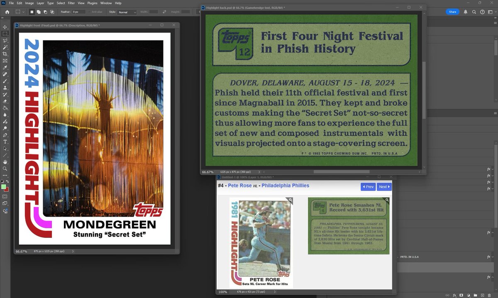This screenshot has width=498, height=298.
Task: Select the Line tool
Action: pyautogui.click(x=5, y=156)
